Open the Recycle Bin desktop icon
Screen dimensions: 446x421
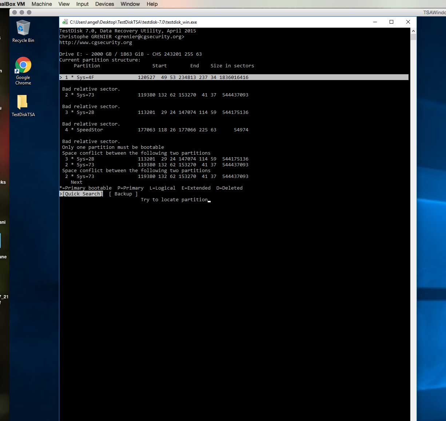click(x=23, y=31)
